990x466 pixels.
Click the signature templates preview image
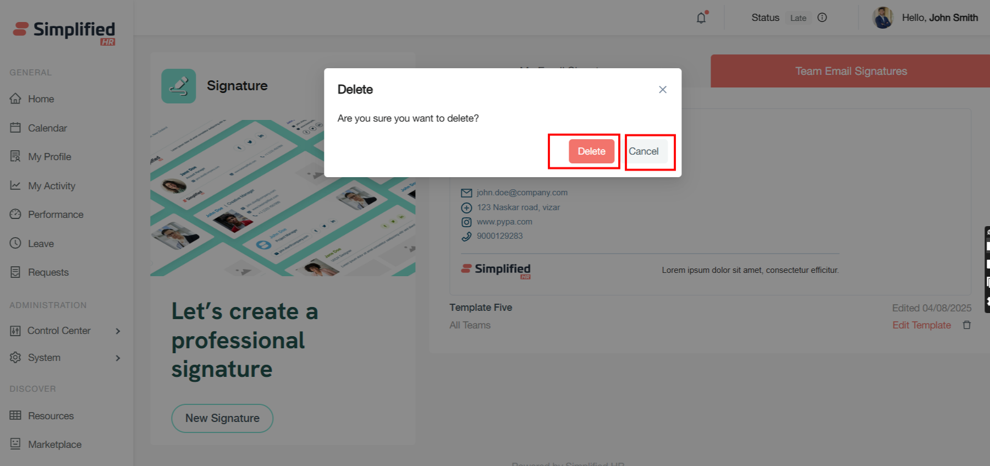[283, 198]
